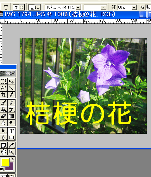Select the Type tool in the toolbox
The image size is (151, 177).
pos(11,131)
